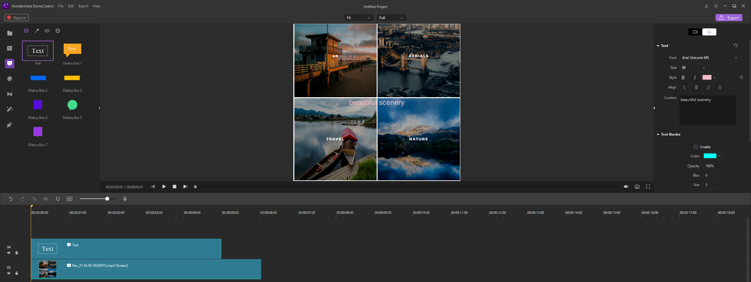Viewport: 751px width, 282px height.
Task: Enter fullscreen preview mode
Action: (648, 187)
